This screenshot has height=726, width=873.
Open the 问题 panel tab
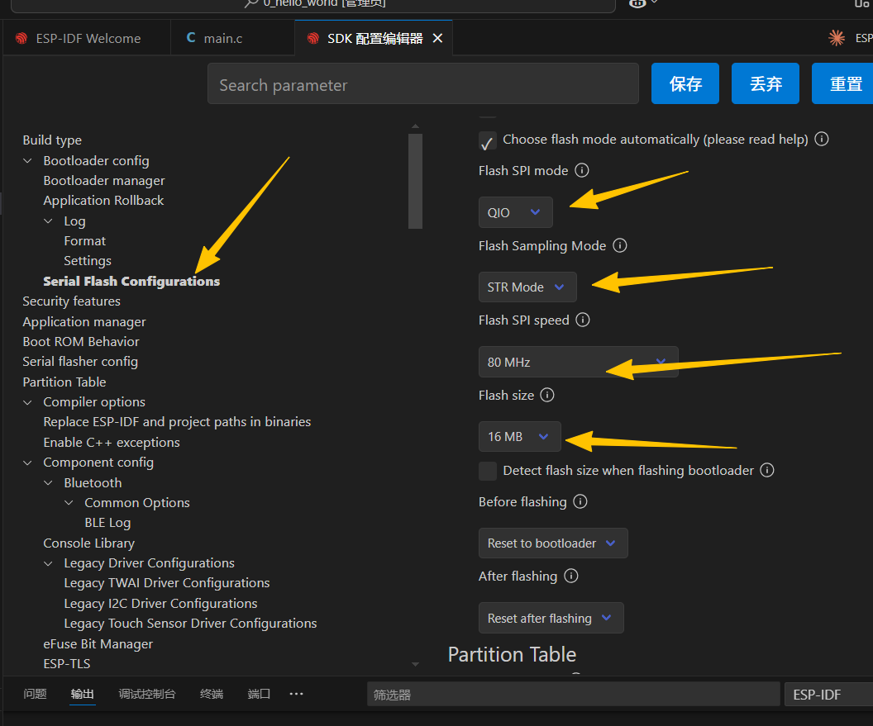coord(35,694)
